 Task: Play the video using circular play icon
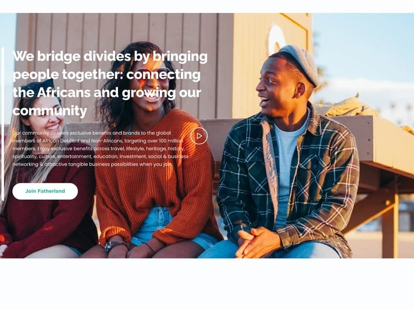pyautogui.click(x=199, y=136)
